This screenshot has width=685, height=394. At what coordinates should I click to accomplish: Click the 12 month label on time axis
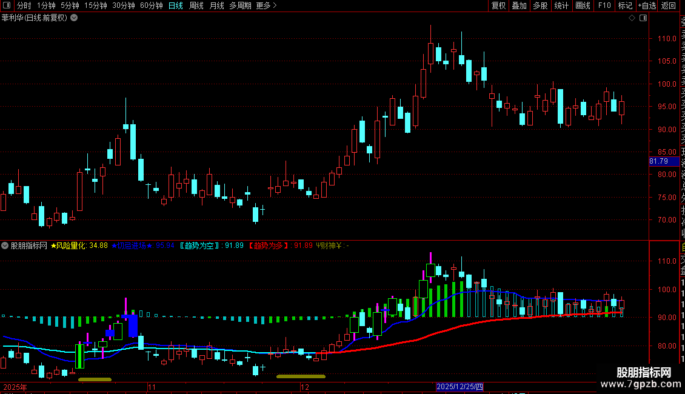tap(305, 387)
